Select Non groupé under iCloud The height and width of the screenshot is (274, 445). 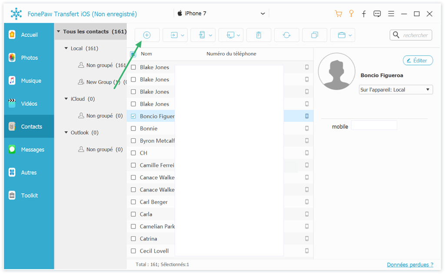100,116
